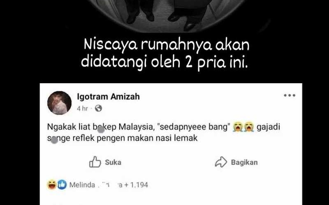
Task: Click the second crying emoji in post
Action: [x=249, y=127]
